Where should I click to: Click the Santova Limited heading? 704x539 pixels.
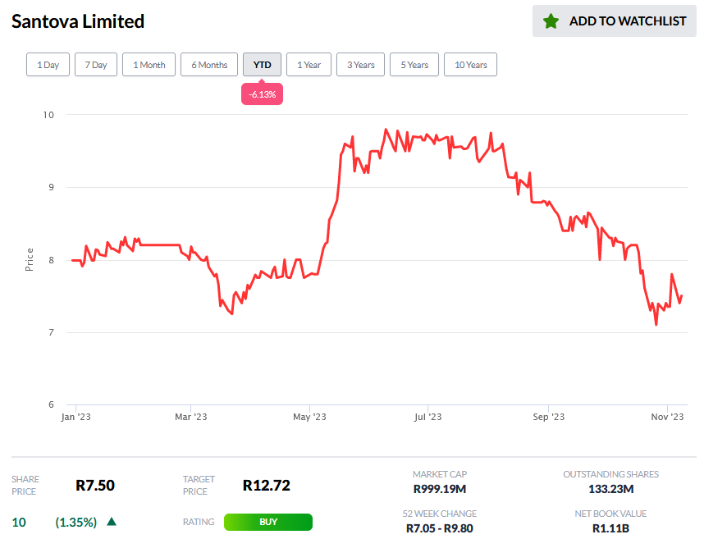click(x=78, y=21)
